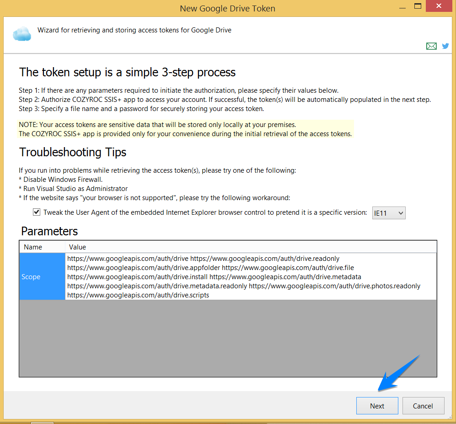Minimize the New Google Drive Token window
456x424 pixels.
click(x=402, y=8)
